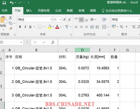140x109 pixels.
Task: Toggle italic formatting
Action: coord(25,27)
